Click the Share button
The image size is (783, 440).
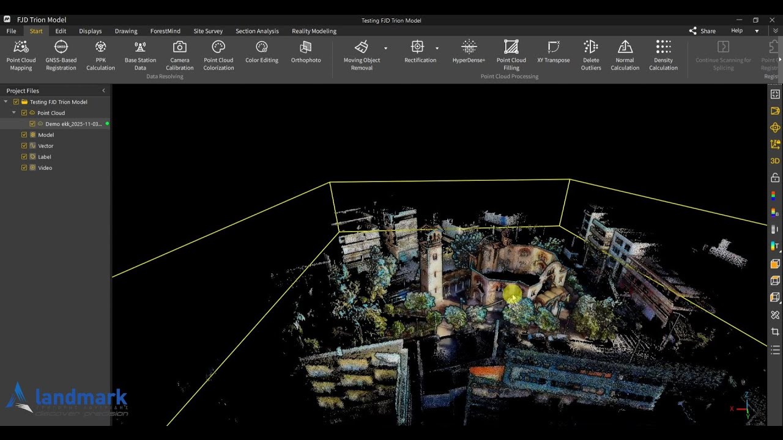(x=702, y=31)
